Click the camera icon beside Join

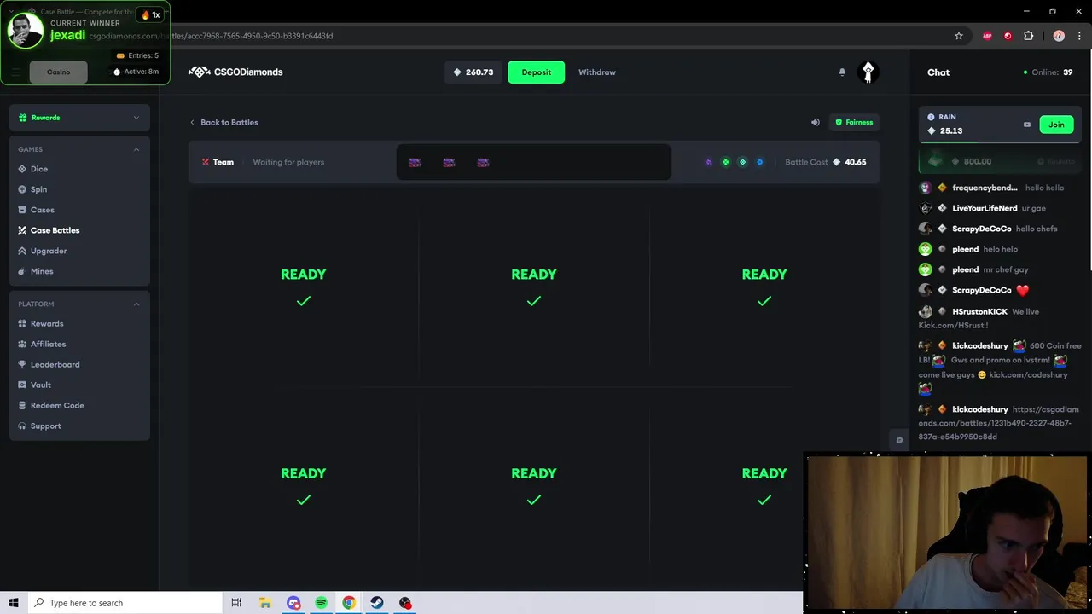tap(1026, 125)
